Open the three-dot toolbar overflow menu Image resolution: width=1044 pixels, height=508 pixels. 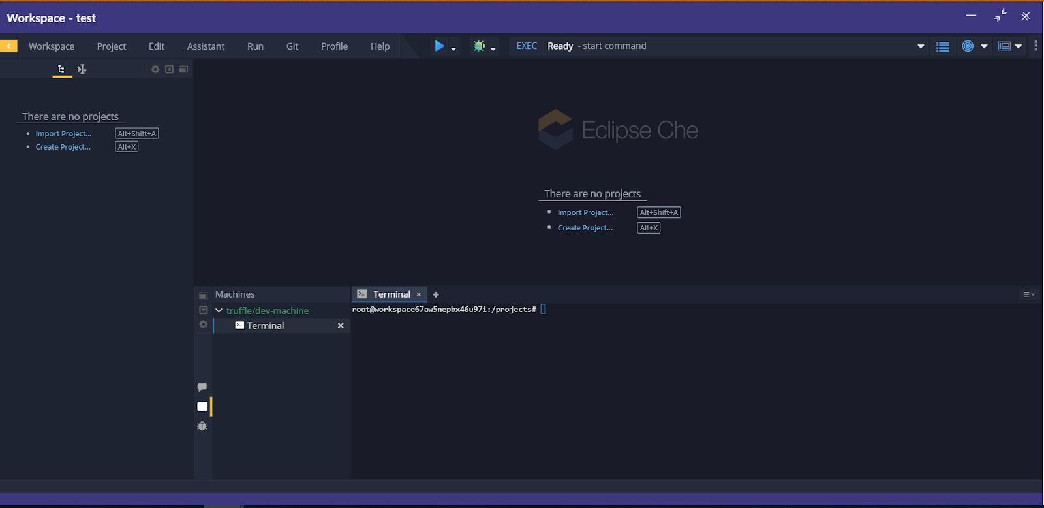click(x=1036, y=46)
